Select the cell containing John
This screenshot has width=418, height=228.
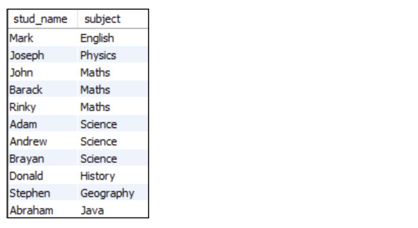point(43,72)
